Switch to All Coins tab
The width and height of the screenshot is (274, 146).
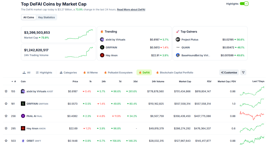(29, 17)
